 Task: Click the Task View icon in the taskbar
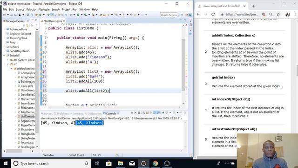tap(97, 163)
